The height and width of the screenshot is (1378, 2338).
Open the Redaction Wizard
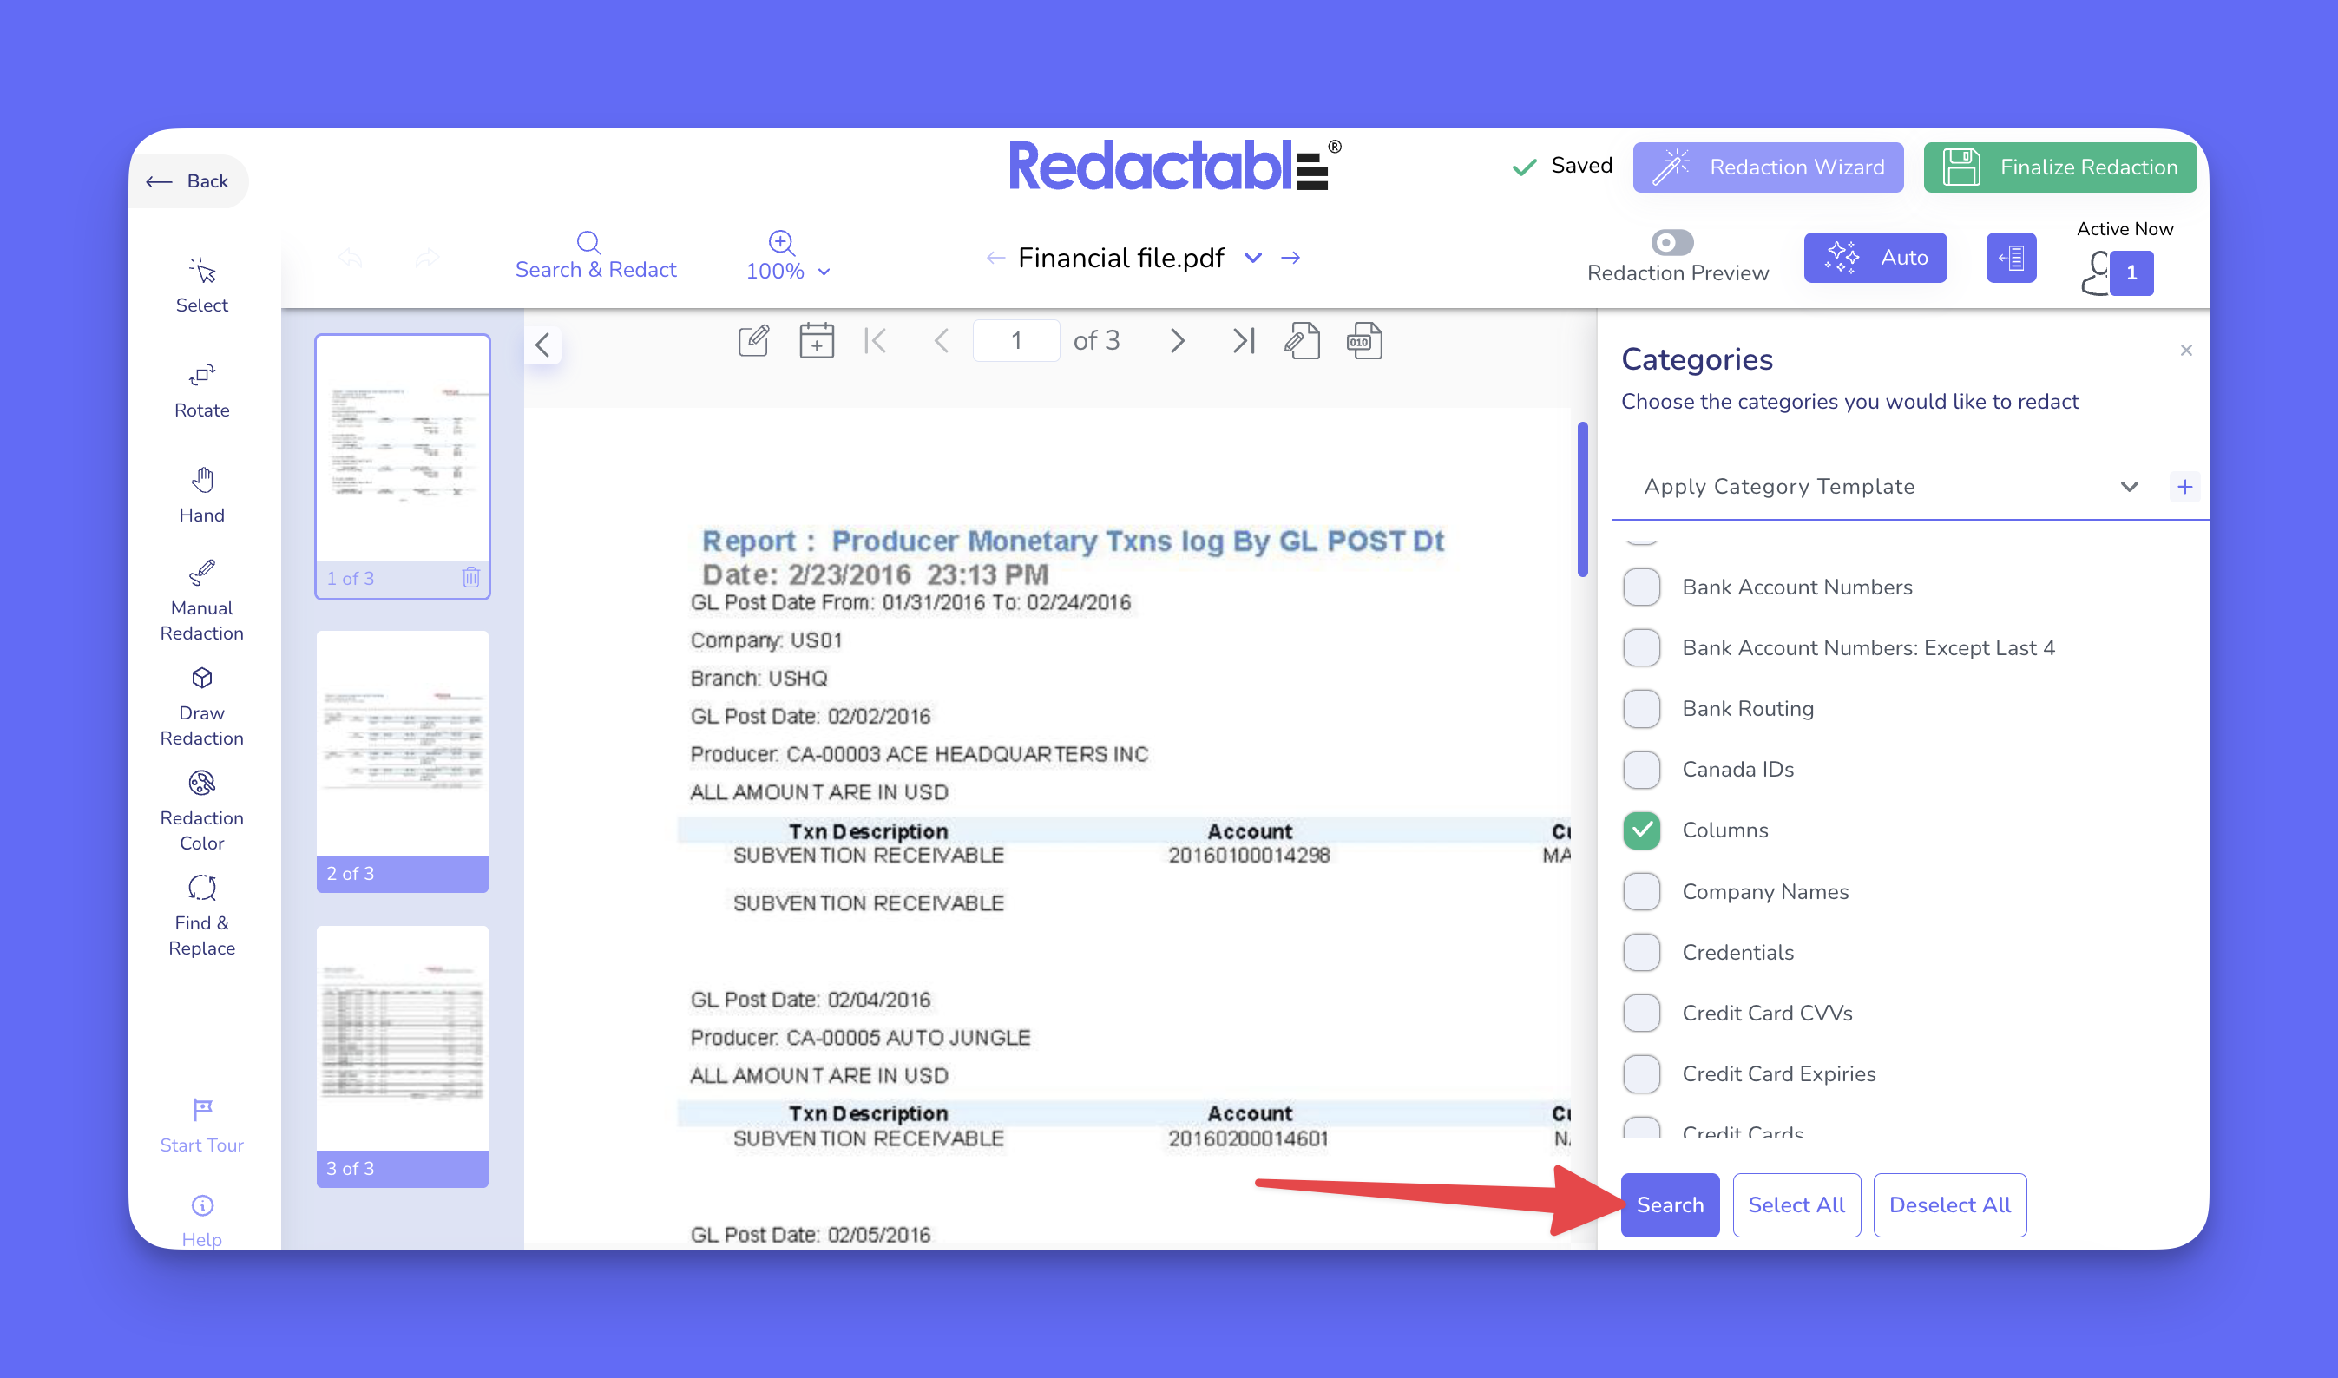click(1767, 167)
